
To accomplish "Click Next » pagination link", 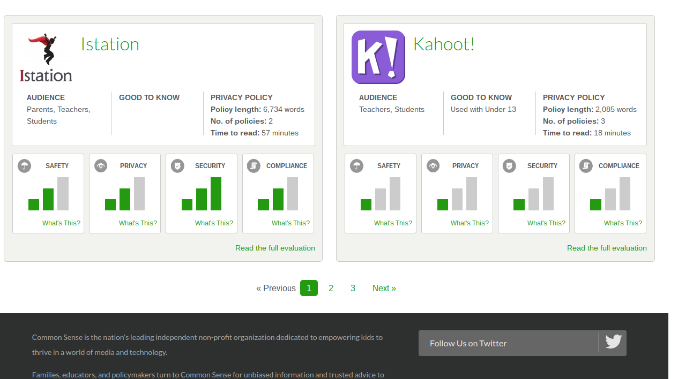I will pos(384,288).
